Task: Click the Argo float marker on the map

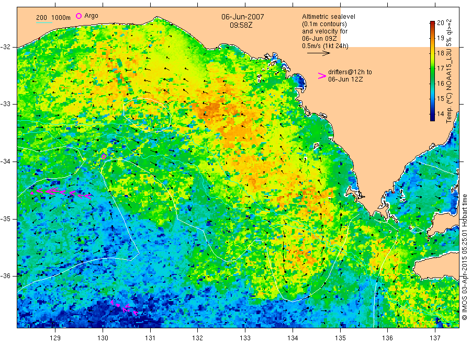Action: (x=104, y=156)
